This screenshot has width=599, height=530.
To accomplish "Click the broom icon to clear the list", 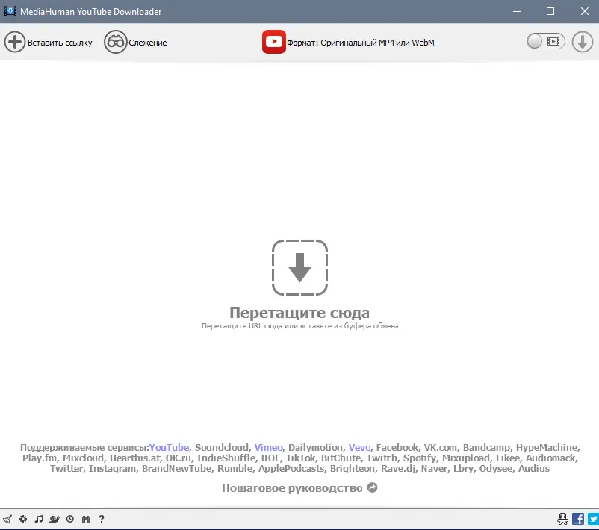I will pyautogui.click(x=7, y=518).
